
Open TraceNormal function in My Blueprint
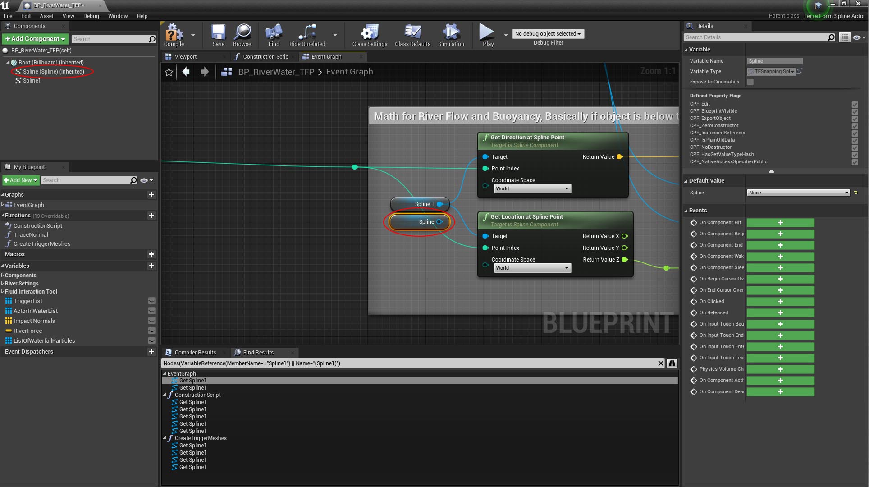[x=30, y=234]
